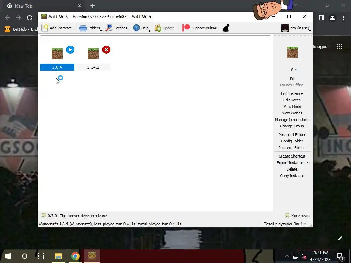351x263 pixels.
Task: Click the customize page pencil icon
Action: 340,238
